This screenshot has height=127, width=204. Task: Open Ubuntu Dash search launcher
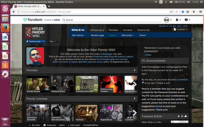coord(5,9)
